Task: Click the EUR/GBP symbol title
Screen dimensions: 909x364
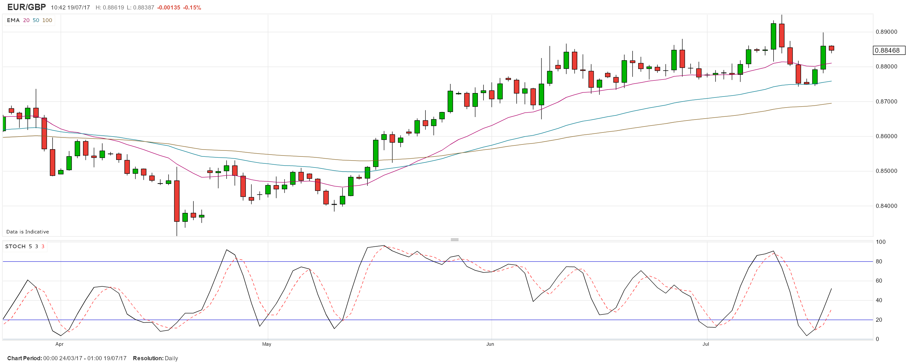Action: [x=27, y=7]
